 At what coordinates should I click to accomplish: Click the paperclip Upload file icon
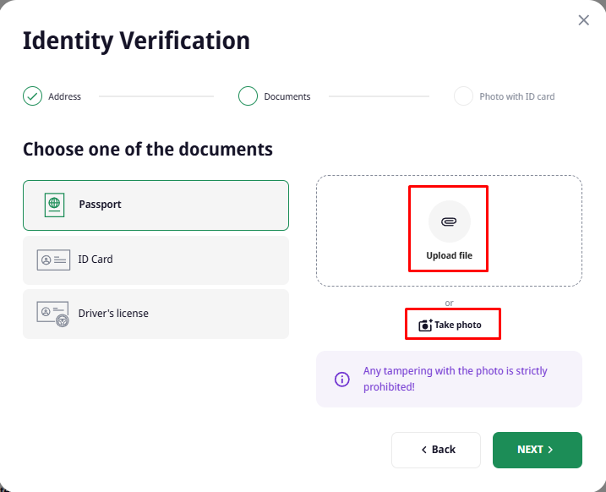(449, 221)
